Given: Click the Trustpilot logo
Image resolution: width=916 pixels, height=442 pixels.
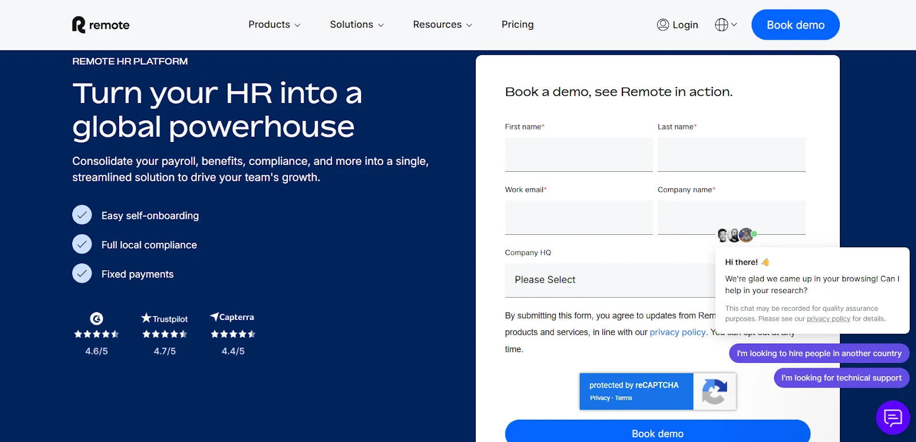Looking at the screenshot, I should pos(164,318).
